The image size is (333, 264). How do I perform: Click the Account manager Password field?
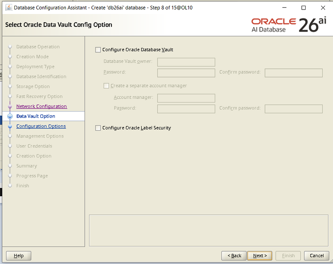[186, 109]
